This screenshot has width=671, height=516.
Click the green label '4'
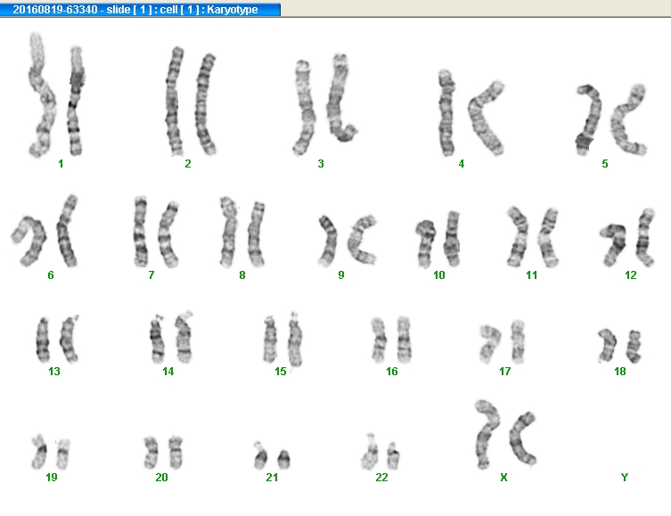pos(462,164)
